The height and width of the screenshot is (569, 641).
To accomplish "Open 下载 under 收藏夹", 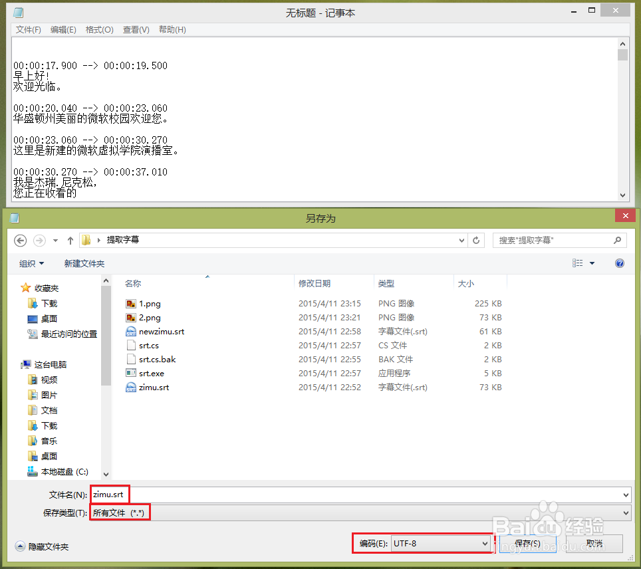I will click(x=49, y=303).
